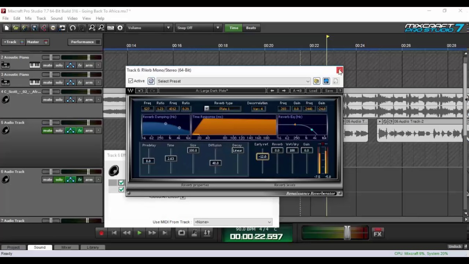
Task: Solo the 3 Acoustic Piano track
Action: pyautogui.click(x=59, y=82)
